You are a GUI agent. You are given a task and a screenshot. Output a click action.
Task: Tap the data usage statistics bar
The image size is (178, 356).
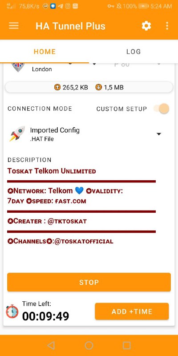89,87
